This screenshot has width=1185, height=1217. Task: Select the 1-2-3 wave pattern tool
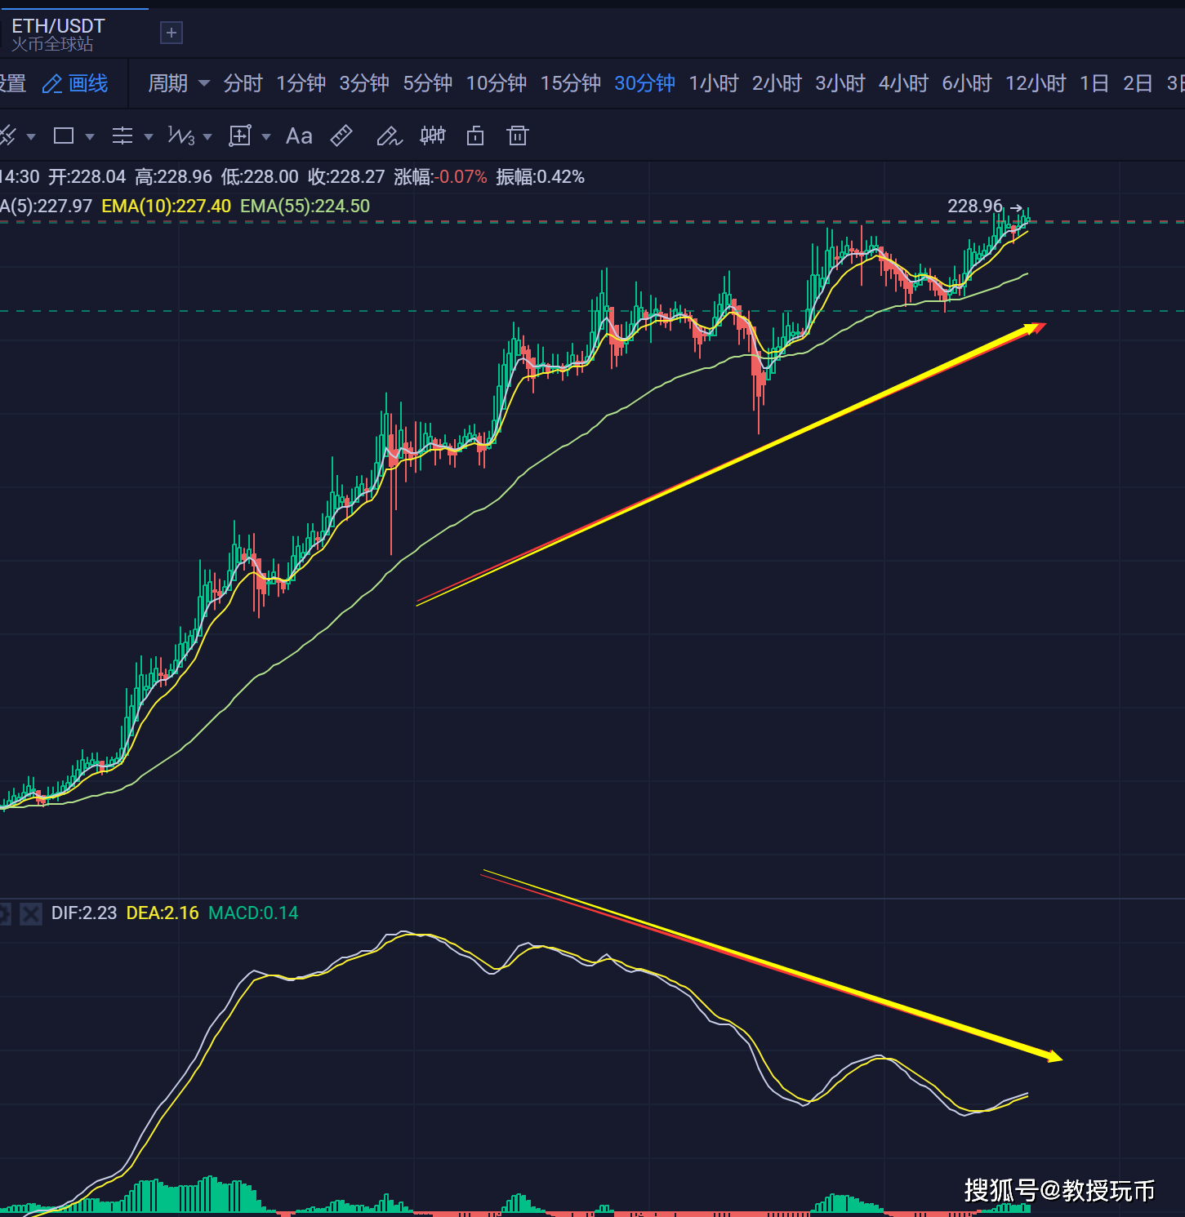pyautogui.click(x=180, y=135)
